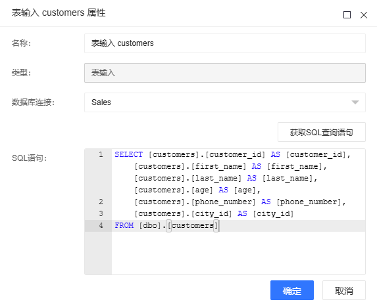The image size is (377, 304).
Task: Click [city_id] alias in SQL text
Action: (273, 213)
